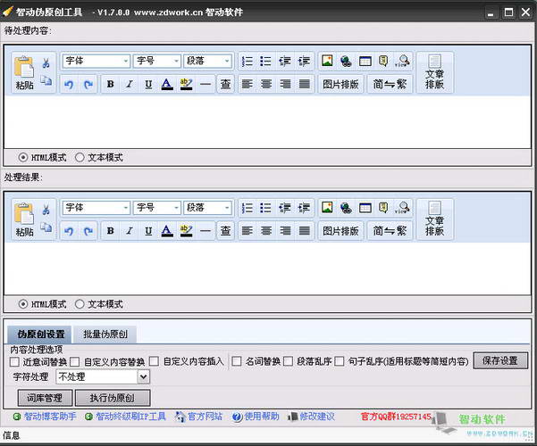537x446 pixels.
Task: Click the cut scissors icon in the top editor
Action: (x=46, y=62)
